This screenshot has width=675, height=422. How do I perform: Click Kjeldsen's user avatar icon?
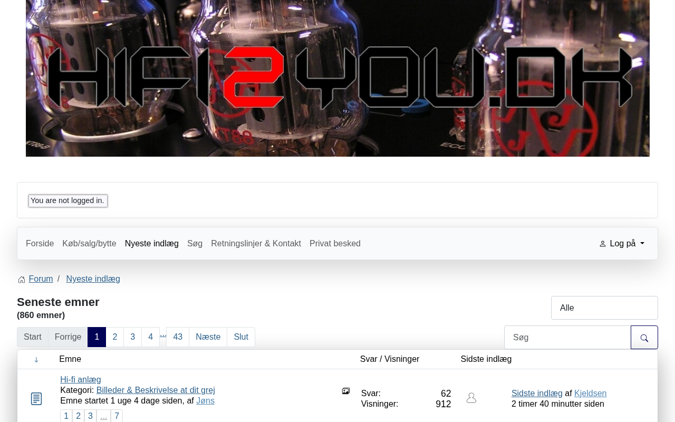click(x=471, y=398)
